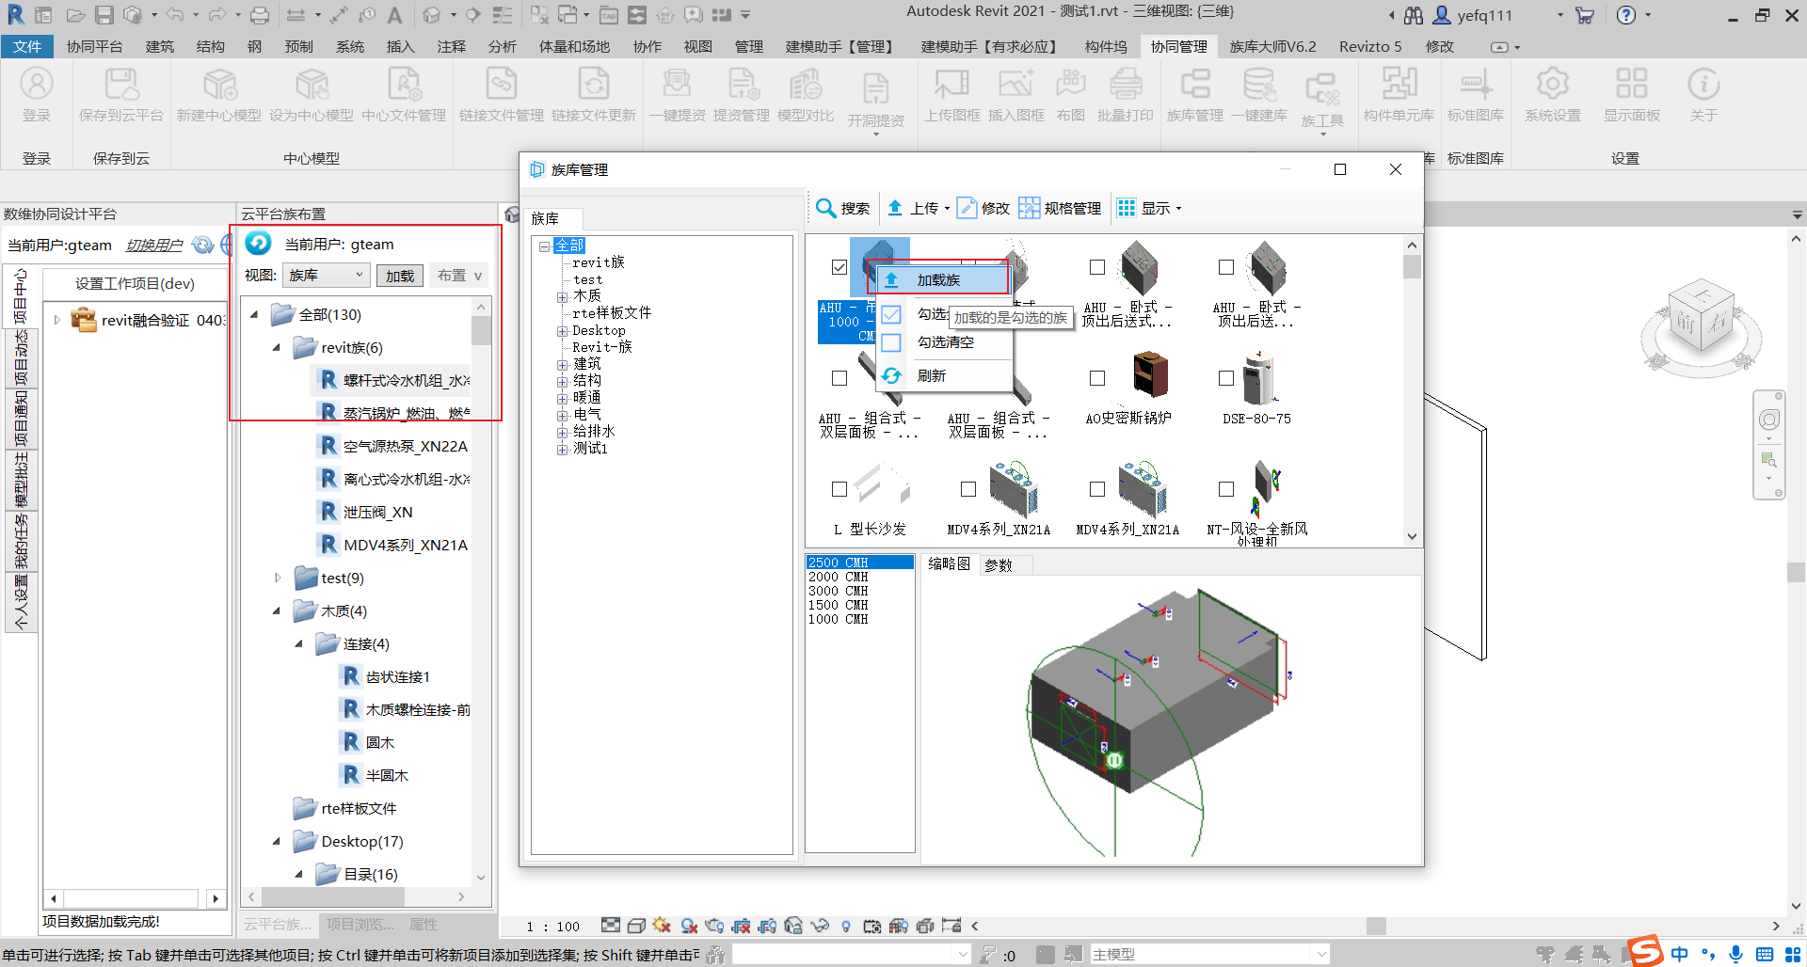Click the 1 : 100 view scale
The height and width of the screenshot is (967, 1807).
pyautogui.click(x=553, y=927)
